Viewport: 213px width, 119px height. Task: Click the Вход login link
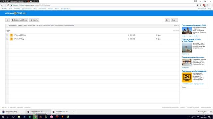click(209, 9)
